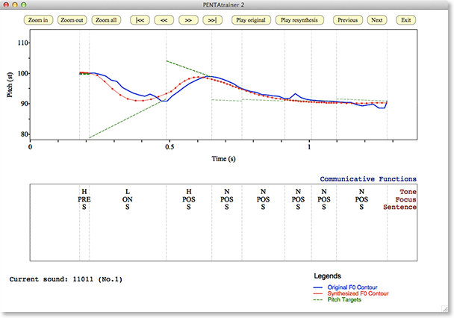
Task: Click the Tone layer label
Action: coord(408,192)
